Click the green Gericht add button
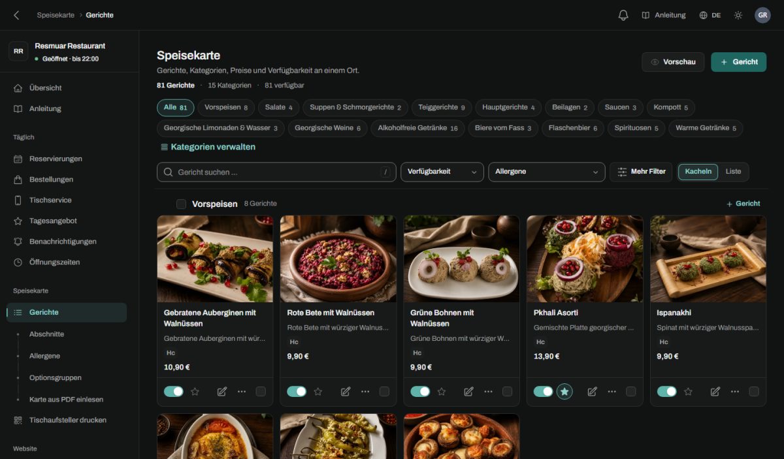The image size is (784, 459). (738, 62)
